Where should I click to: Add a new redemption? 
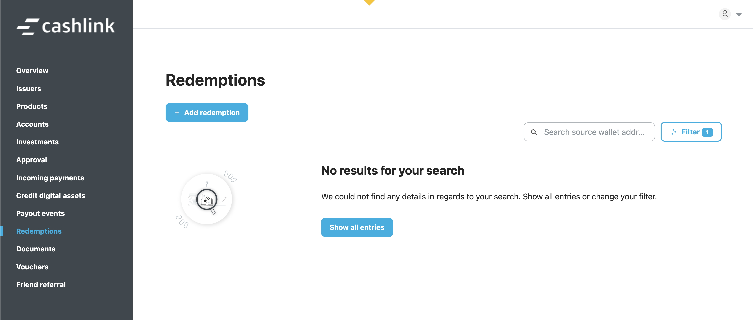(x=207, y=113)
